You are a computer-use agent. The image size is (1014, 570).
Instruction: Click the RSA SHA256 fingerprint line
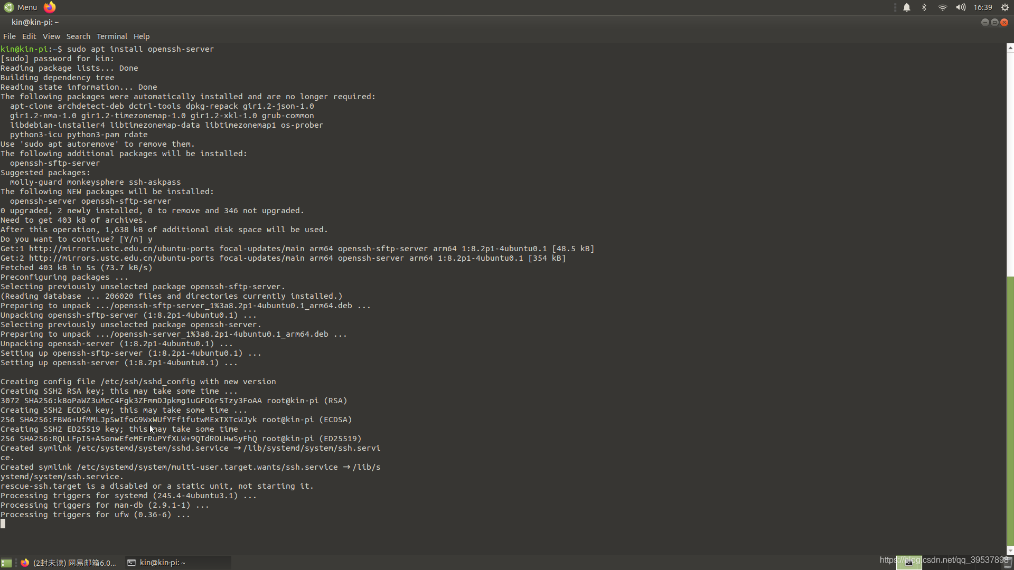tap(174, 401)
